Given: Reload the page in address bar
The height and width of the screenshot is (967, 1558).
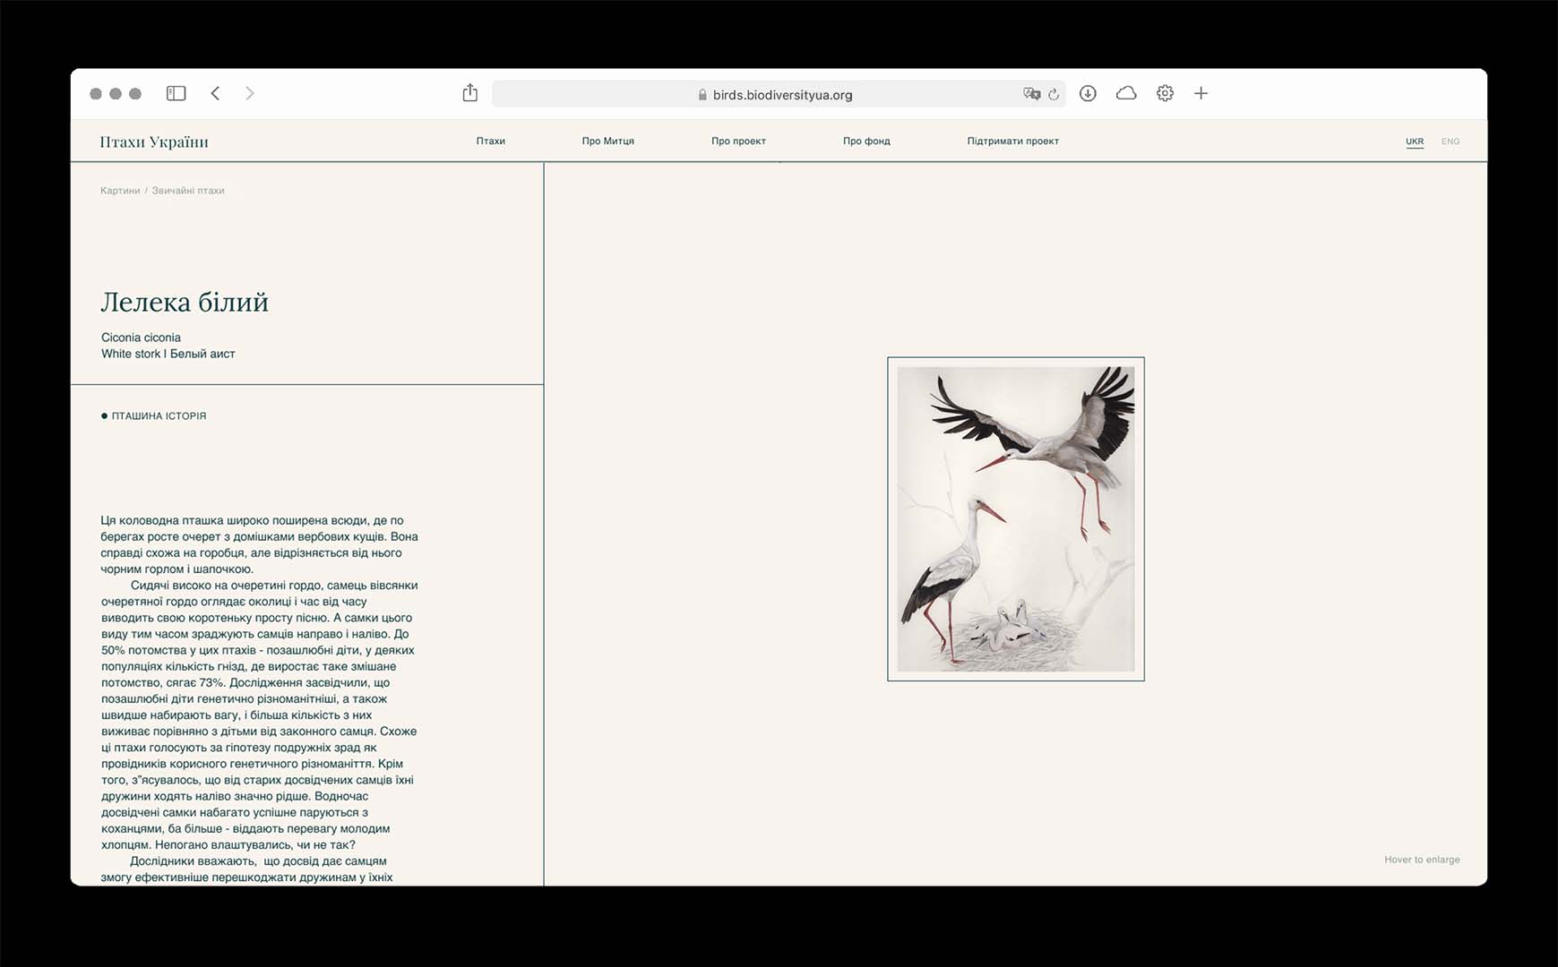Looking at the screenshot, I should point(1054,94).
